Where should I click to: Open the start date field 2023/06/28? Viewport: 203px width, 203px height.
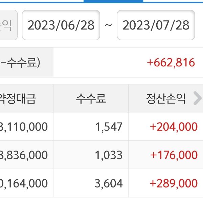[x=61, y=25]
